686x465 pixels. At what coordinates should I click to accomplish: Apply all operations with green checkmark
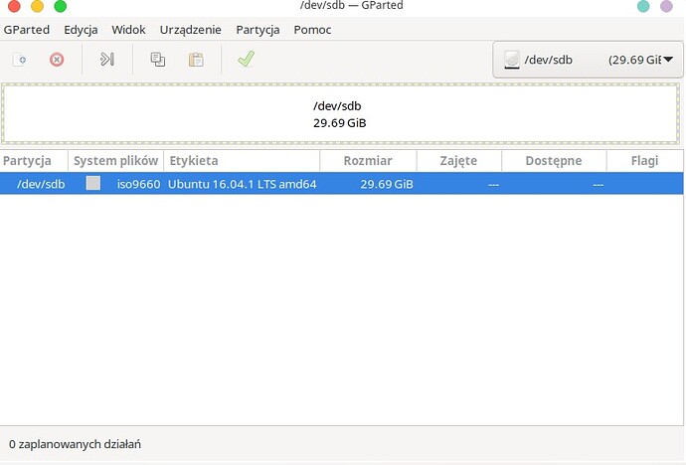(x=246, y=59)
